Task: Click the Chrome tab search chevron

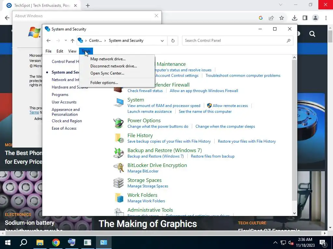Action: 281,5
